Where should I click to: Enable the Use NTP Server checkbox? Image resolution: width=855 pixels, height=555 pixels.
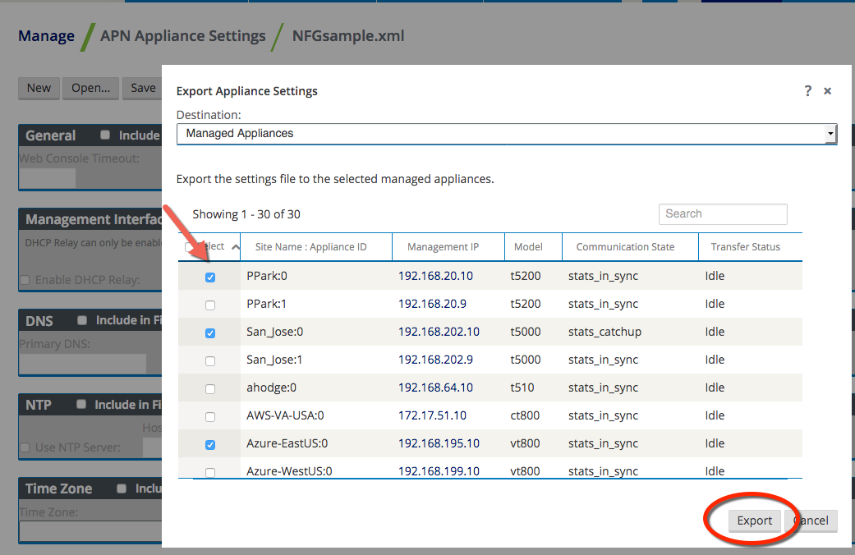click(x=25, y=447)
